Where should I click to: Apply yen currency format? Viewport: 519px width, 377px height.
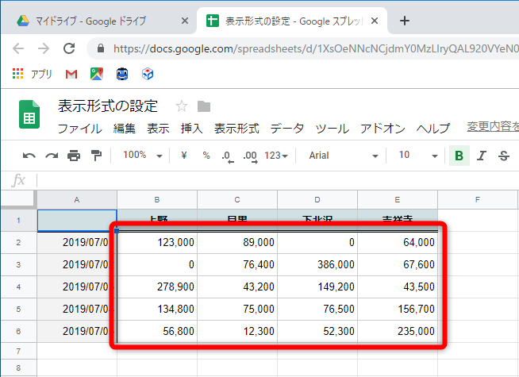click(184, 155)
